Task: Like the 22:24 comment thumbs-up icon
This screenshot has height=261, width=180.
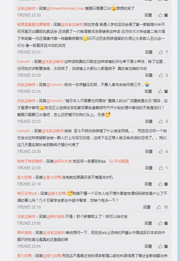Action: pos(160,91)
